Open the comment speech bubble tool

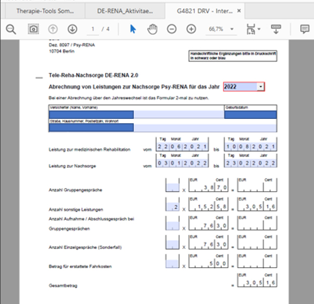pos(305,29)
